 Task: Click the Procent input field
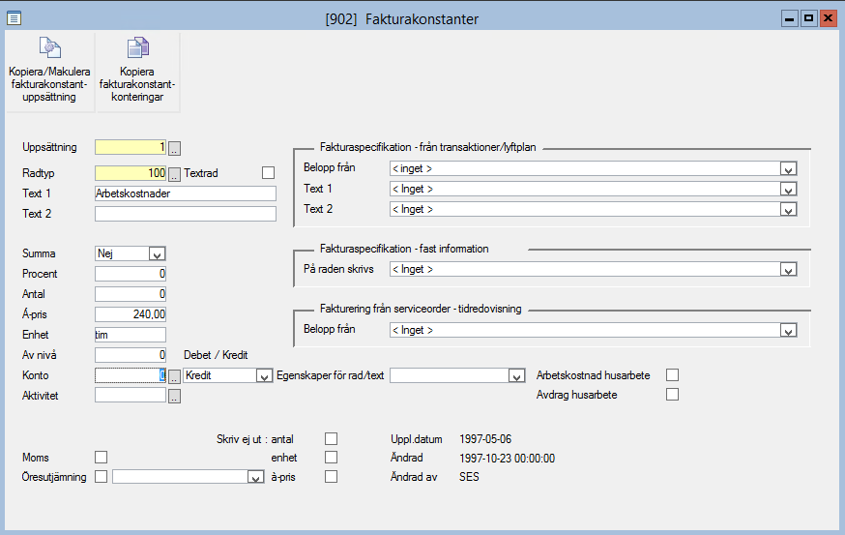click(x=131, y=274)
